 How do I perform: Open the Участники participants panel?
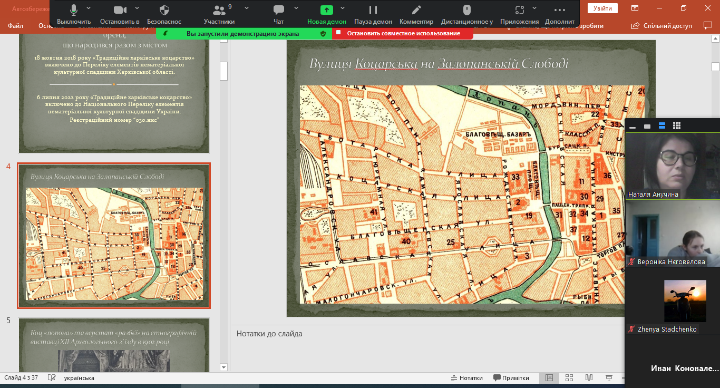tap(219, 14)
